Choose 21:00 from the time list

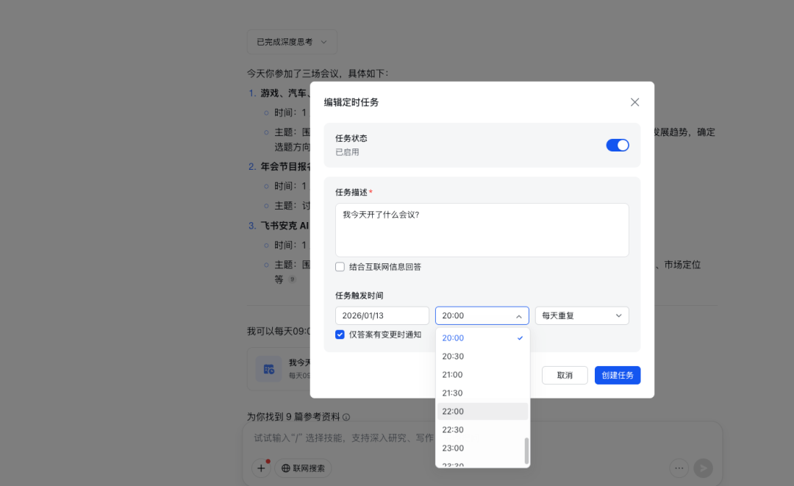[x=482, y=375]
